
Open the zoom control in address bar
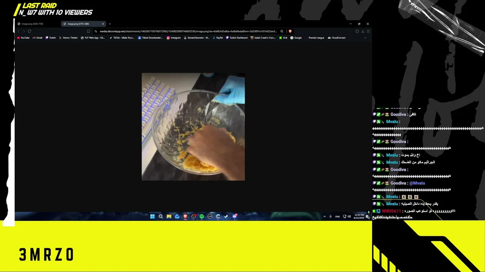(282, 31)
